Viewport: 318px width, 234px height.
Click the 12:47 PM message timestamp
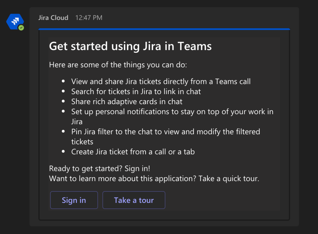(89, 18)
